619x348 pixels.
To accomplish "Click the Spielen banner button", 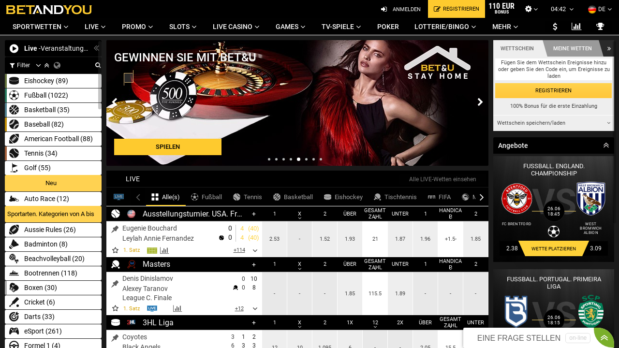I will [168, 147].
